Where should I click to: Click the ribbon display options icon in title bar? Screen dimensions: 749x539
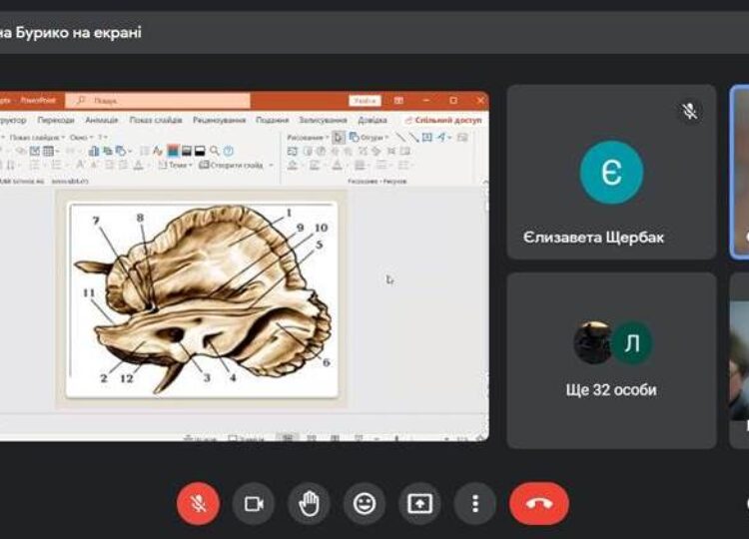click(398, 101)
